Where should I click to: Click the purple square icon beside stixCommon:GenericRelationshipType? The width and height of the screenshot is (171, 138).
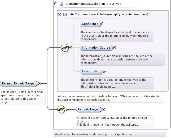tap(65, 14)
